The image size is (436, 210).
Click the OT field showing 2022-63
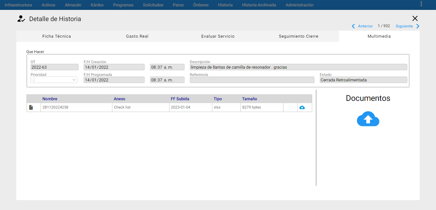55,67
